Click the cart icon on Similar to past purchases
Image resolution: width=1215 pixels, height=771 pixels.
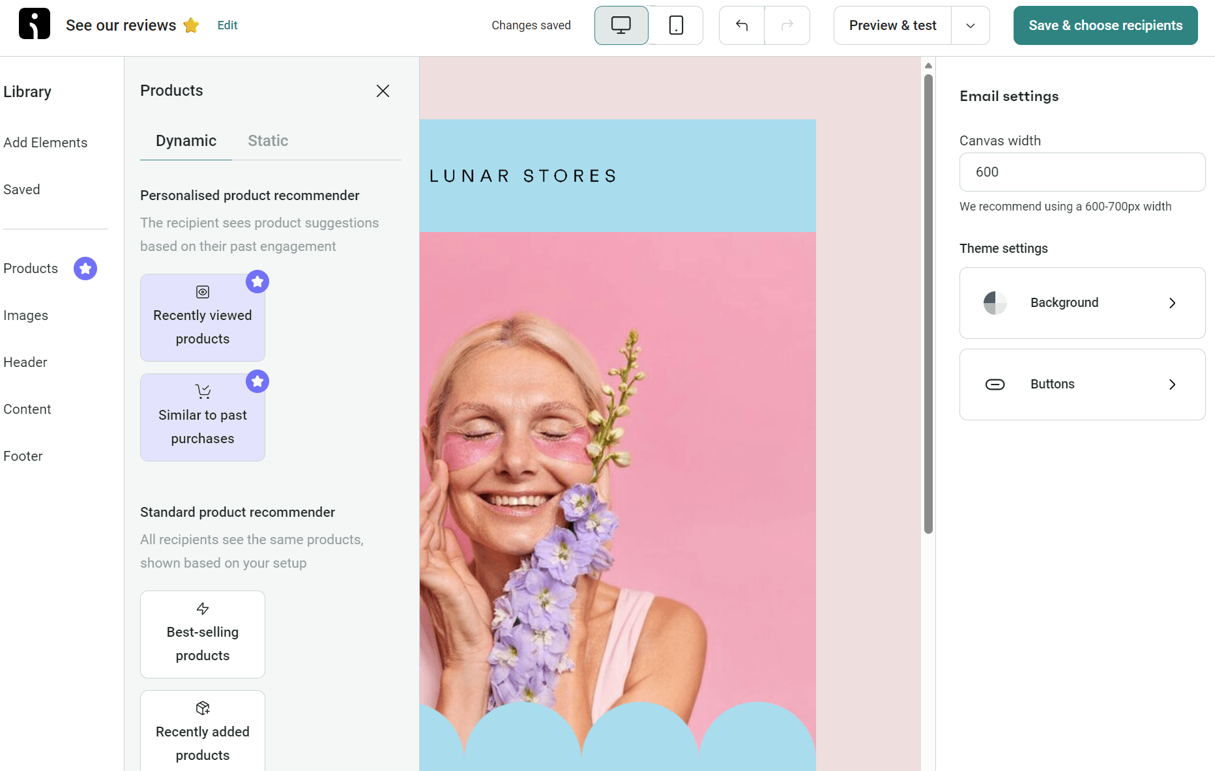tap(203, 392)
